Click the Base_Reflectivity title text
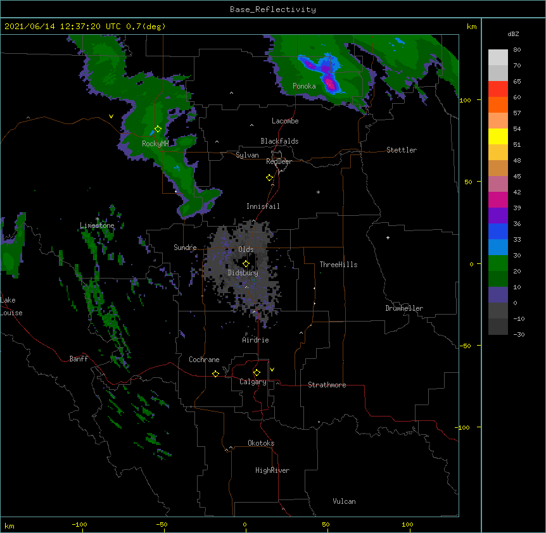Image resolution: width=546 pixels, height=533 pixels. [273, 9]
